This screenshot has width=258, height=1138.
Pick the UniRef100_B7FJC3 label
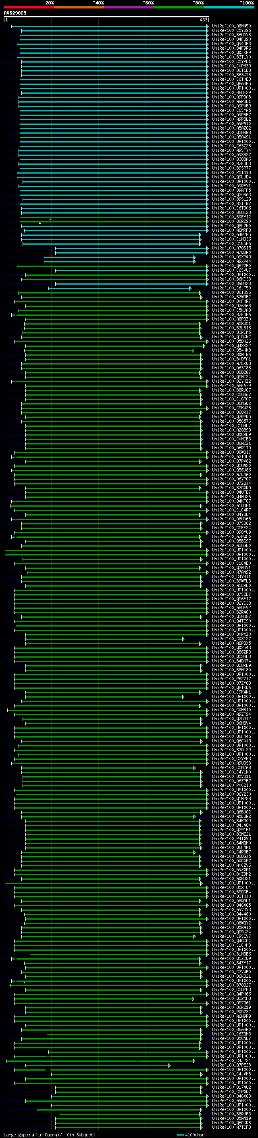point(231,163)
